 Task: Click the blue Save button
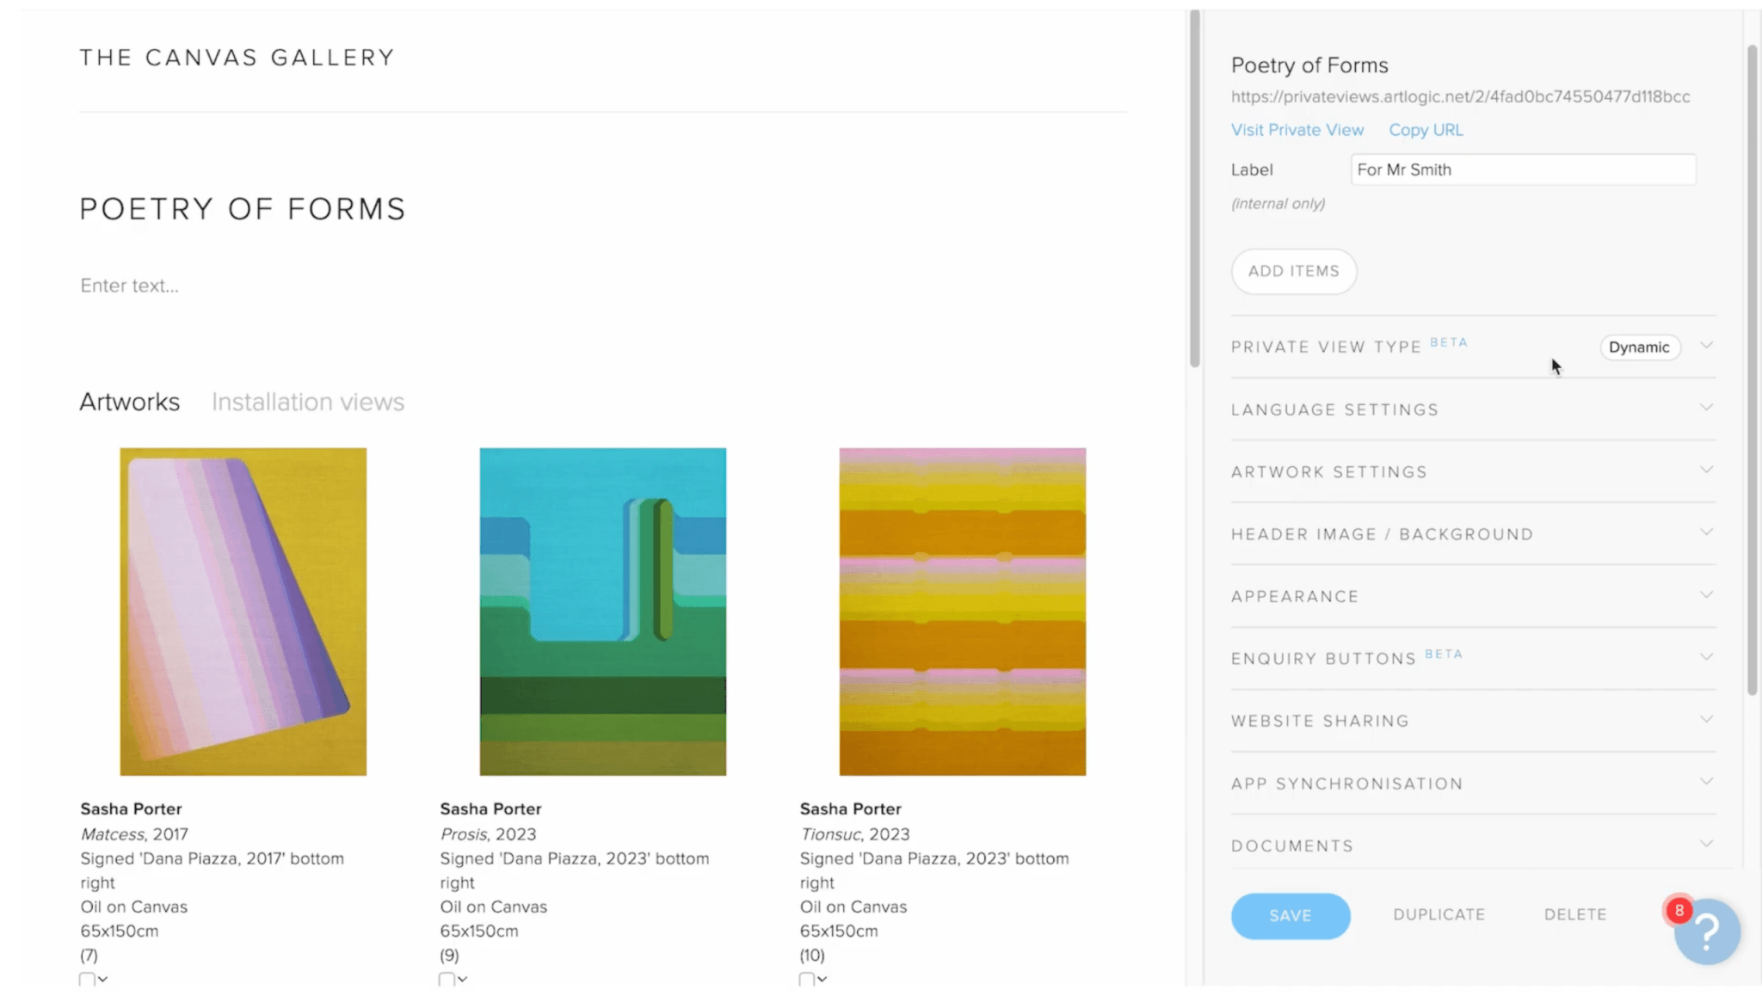[x=1290, y=915]
